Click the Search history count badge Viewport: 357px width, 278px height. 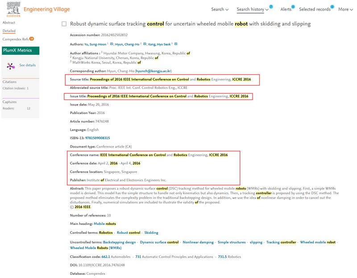point(271,7)
